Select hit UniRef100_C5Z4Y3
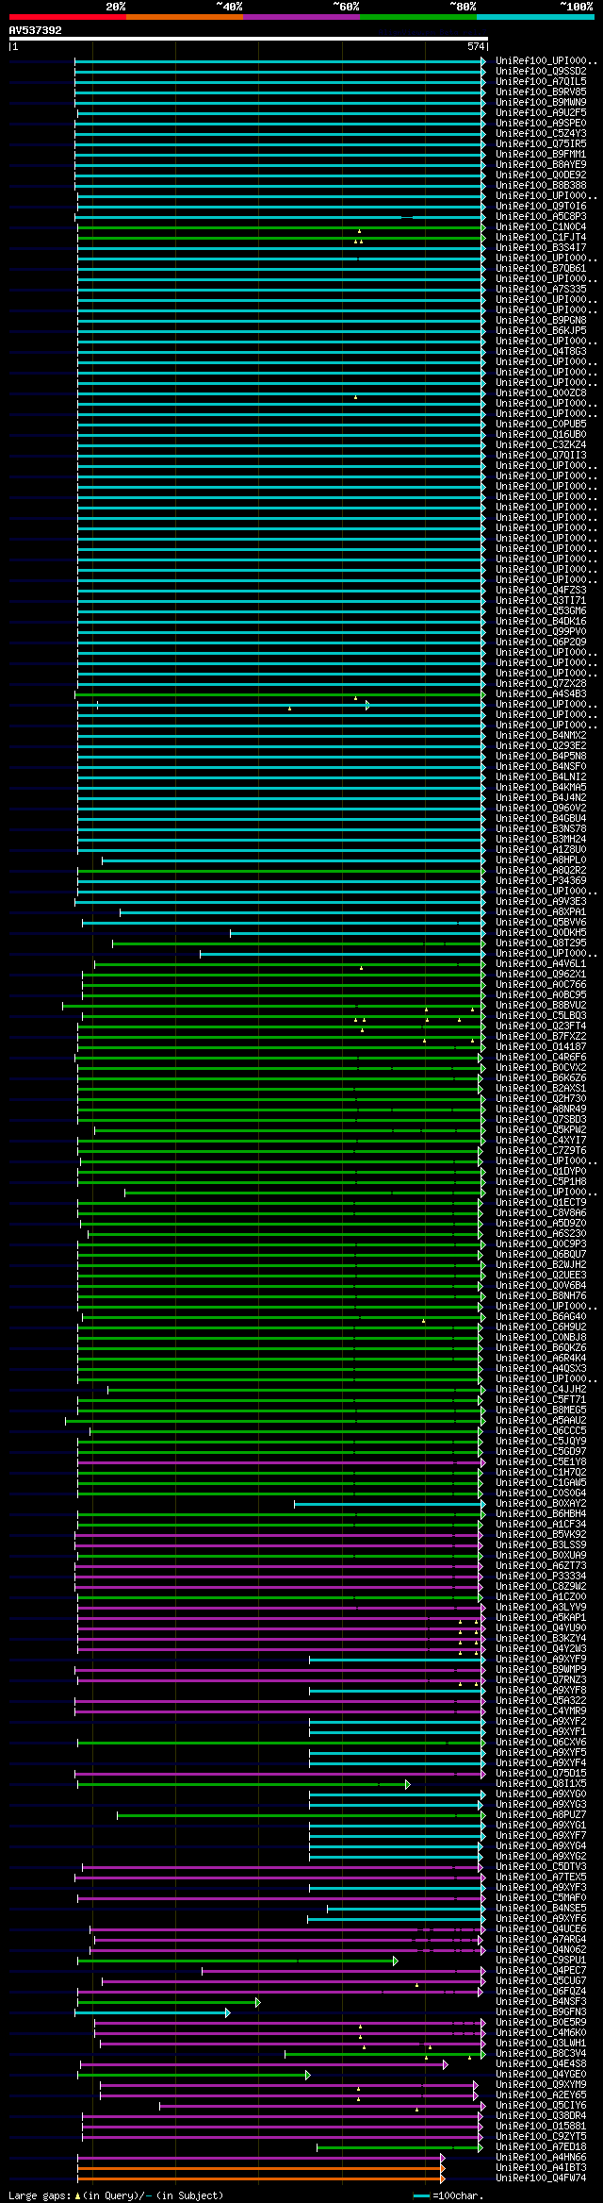This screenshot has width=603, height=2203. coord(541,133)
